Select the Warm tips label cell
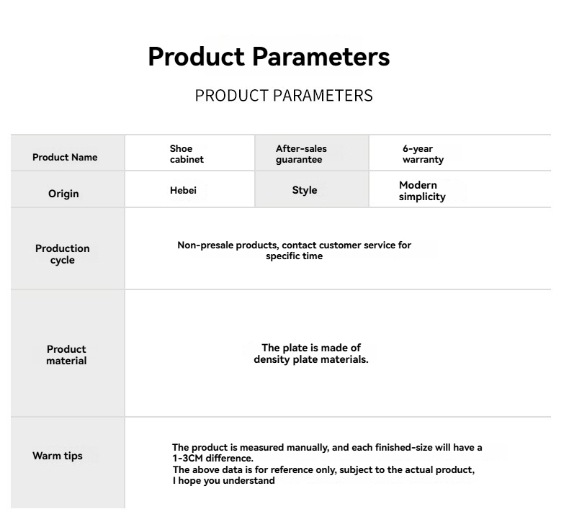Image resolution: width=569 pixels, height=527 pixels. click(x=58, y=456)
